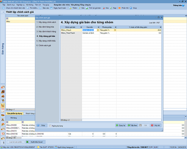
Task: Click the Chọn chi nhánh làm việc document icon
Action: 3,8
